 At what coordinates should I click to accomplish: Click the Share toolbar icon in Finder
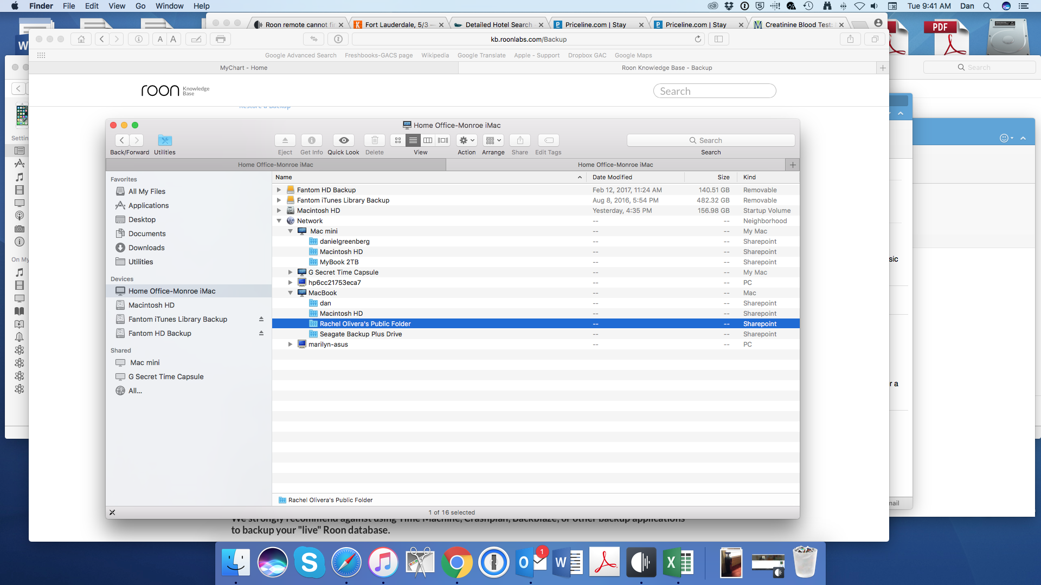[520, 140]
